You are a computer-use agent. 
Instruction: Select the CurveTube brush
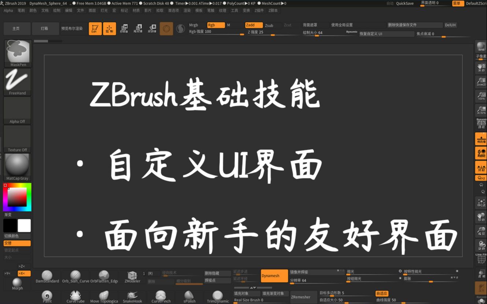(x=75, y=297)
